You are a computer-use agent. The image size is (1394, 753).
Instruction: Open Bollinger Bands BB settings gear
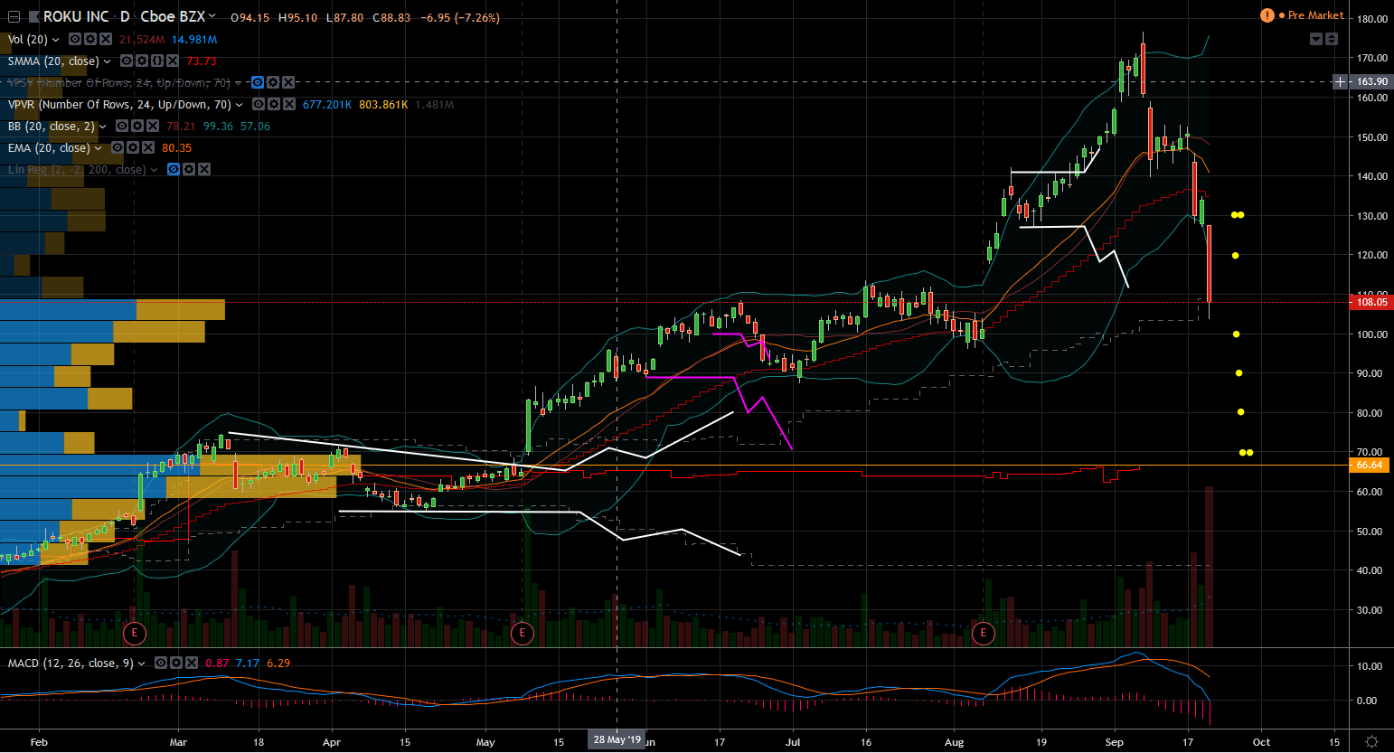(137, 127)
